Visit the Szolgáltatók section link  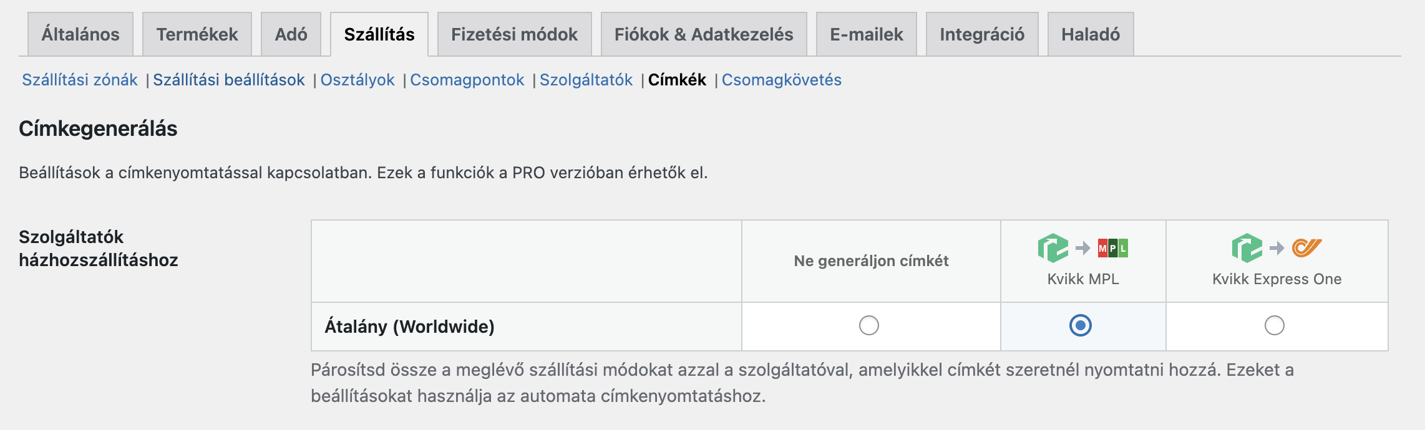click(586, 80)
